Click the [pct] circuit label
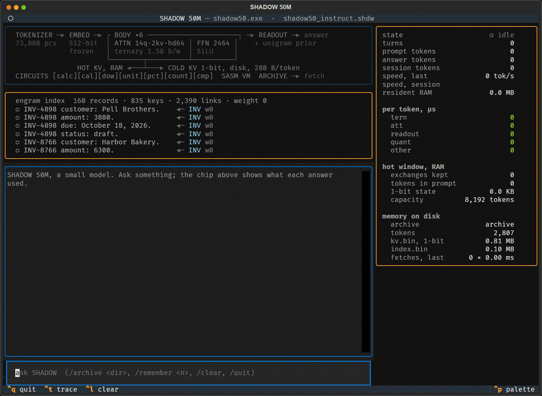Image resolution: width=542 pixels, height=396 pixels. coord(153,76)
